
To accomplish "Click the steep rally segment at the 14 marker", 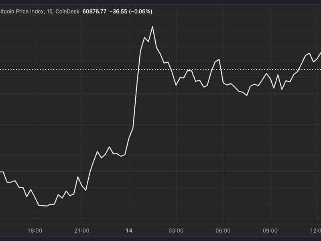I will tap(137, 88).
